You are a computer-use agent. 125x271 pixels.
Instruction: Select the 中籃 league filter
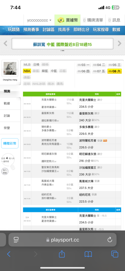(x=54, y=71)
